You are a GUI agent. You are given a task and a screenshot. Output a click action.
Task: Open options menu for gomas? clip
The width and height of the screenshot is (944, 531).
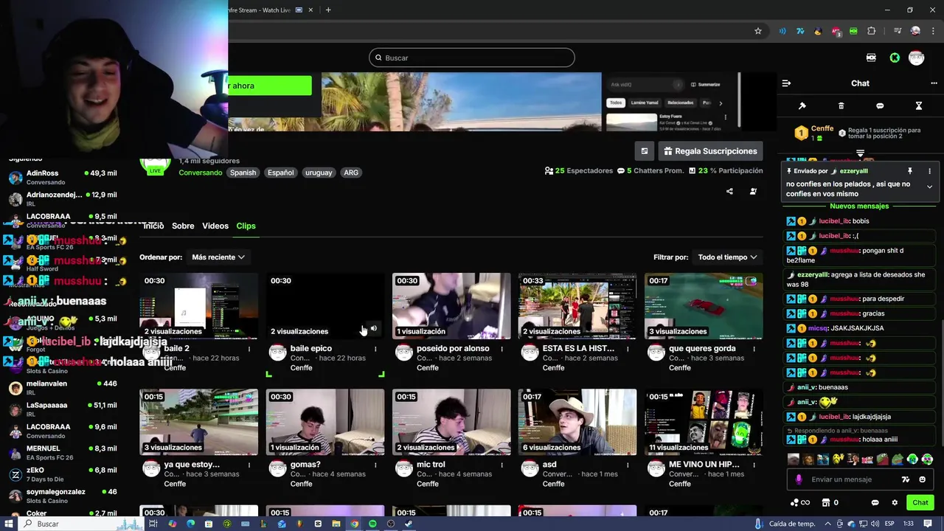[x=375, y=465]
